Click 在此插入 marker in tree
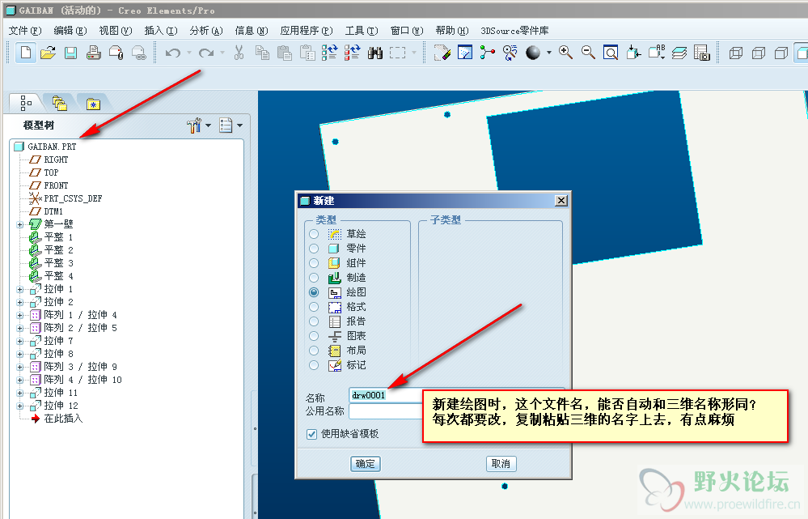The width and height of the screenshot is (808, 519). [63, 419]
